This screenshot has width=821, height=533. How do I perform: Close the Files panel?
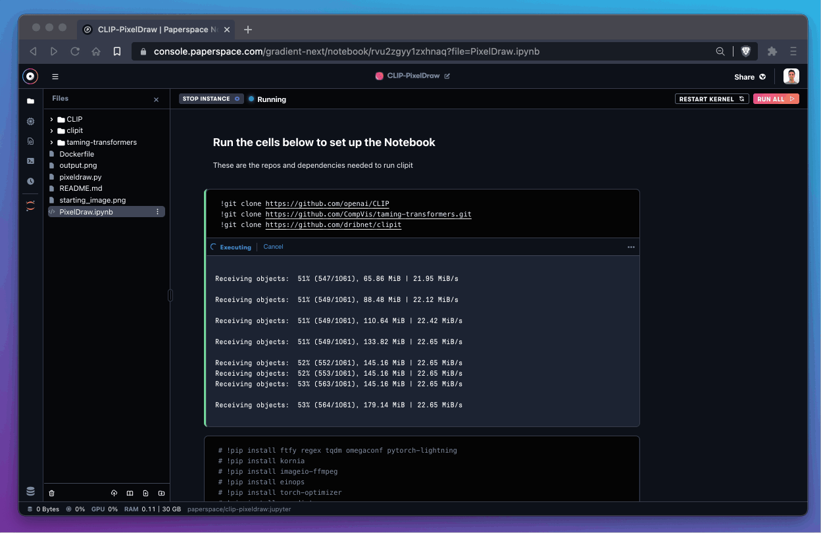[156, 100]
